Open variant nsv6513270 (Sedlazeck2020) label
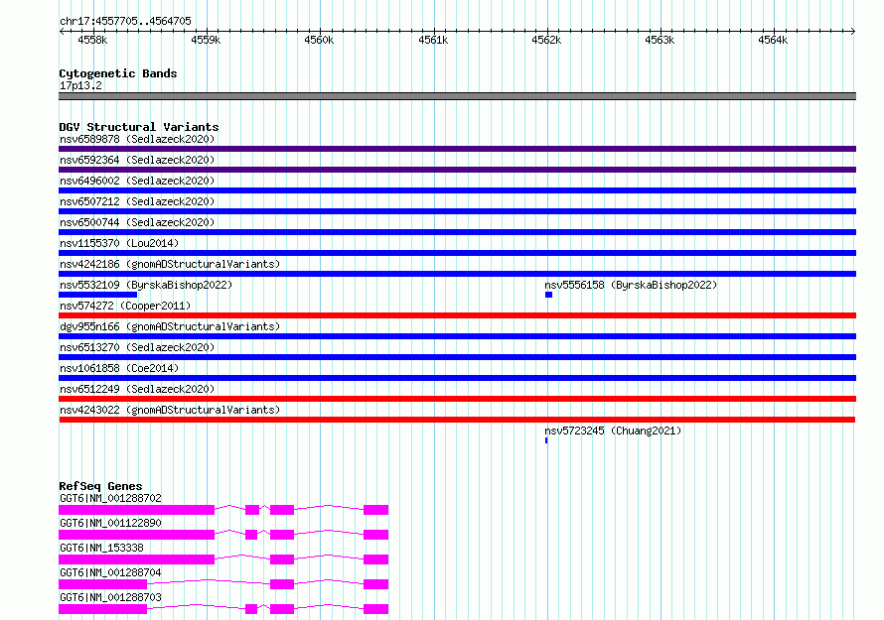This screenshot has height=620, width=884. click(137, 347)
